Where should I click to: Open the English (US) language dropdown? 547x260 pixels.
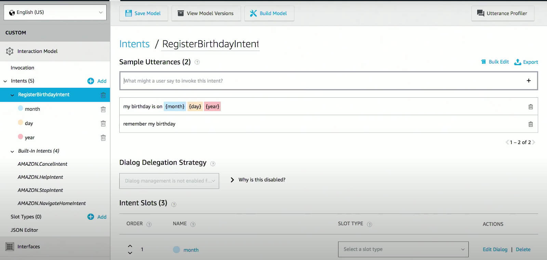(55, 12)
